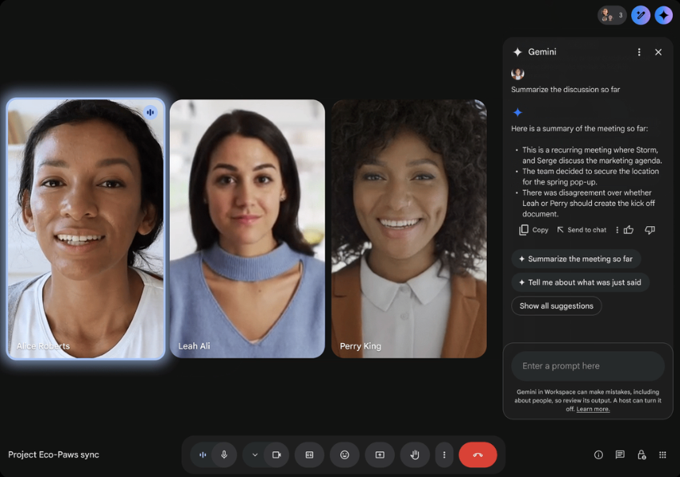Open the participants count icon
This screenshot has width=680, height=477.
[x=612, y=15]
